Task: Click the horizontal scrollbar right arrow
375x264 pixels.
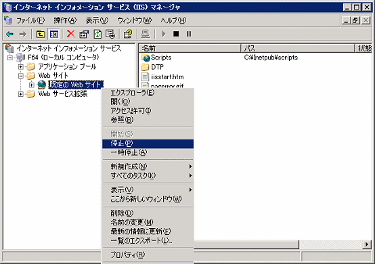Action: 367,244
